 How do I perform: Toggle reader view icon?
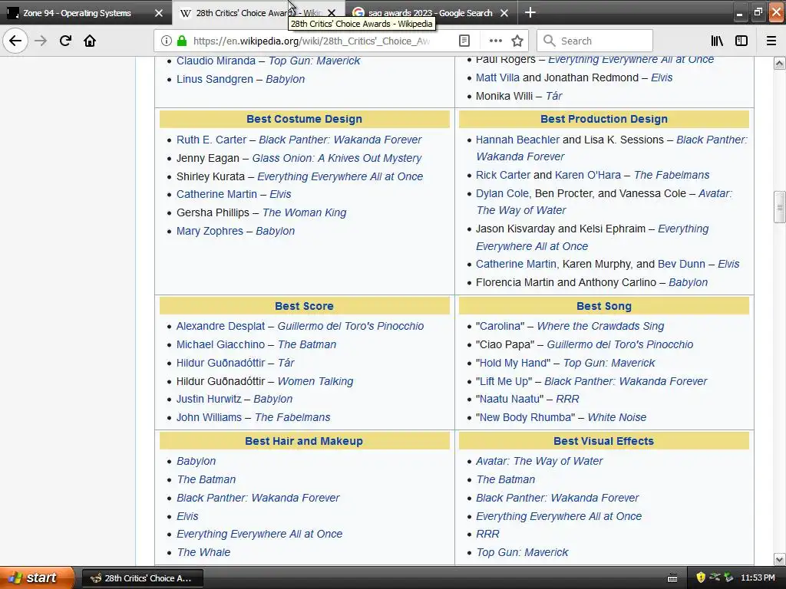point(464,41)
